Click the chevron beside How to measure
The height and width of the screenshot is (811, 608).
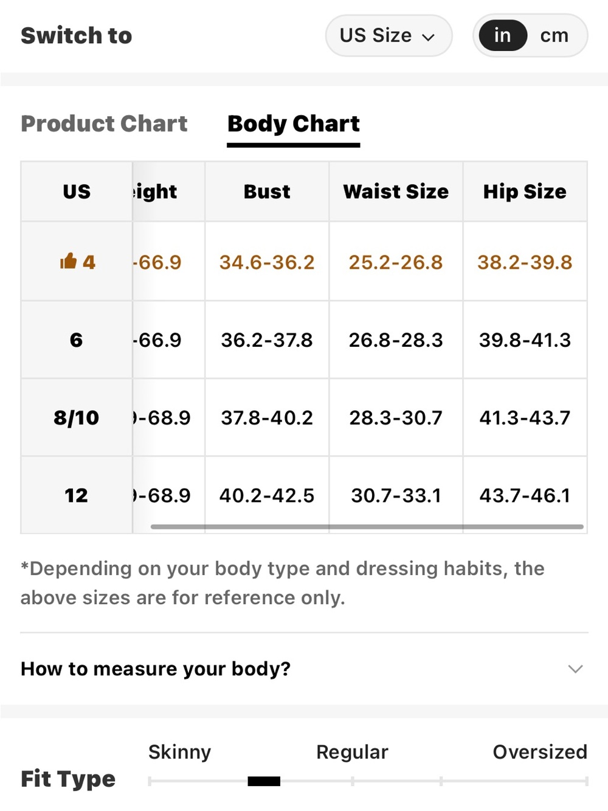(575, 669)
